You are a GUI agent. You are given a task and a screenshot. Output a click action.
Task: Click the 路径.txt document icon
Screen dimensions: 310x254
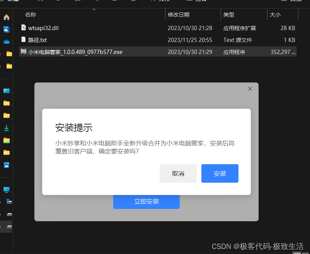tap(24, 39)
